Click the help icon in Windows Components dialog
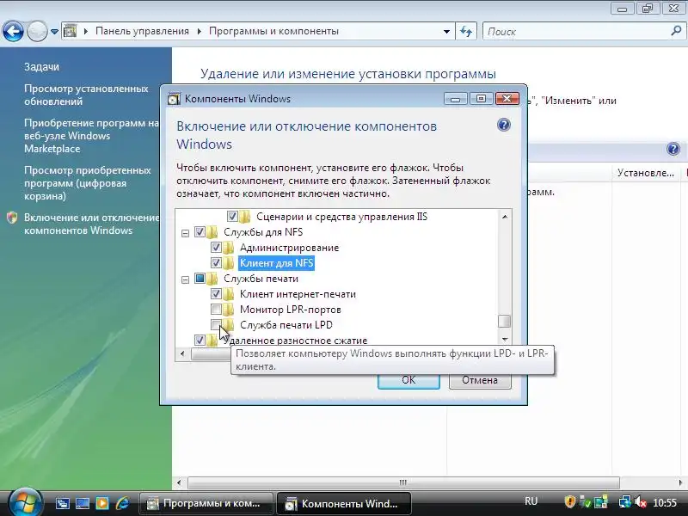The width and height of the screenshot is (688, 516). coord(504,125)
